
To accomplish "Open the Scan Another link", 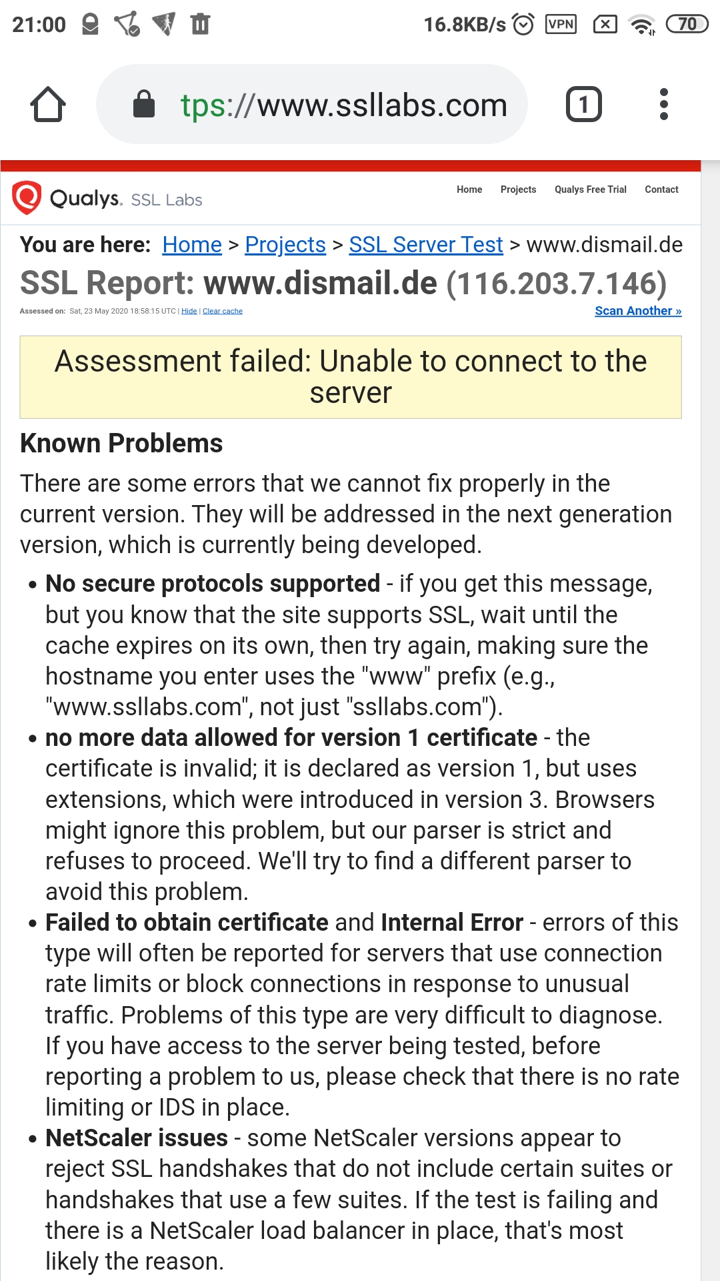I will 637,311.
